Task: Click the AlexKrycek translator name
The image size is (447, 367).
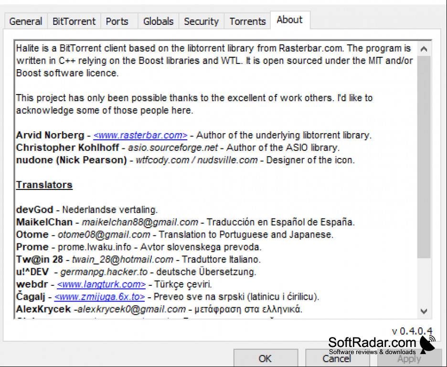Action: point(43,309)
